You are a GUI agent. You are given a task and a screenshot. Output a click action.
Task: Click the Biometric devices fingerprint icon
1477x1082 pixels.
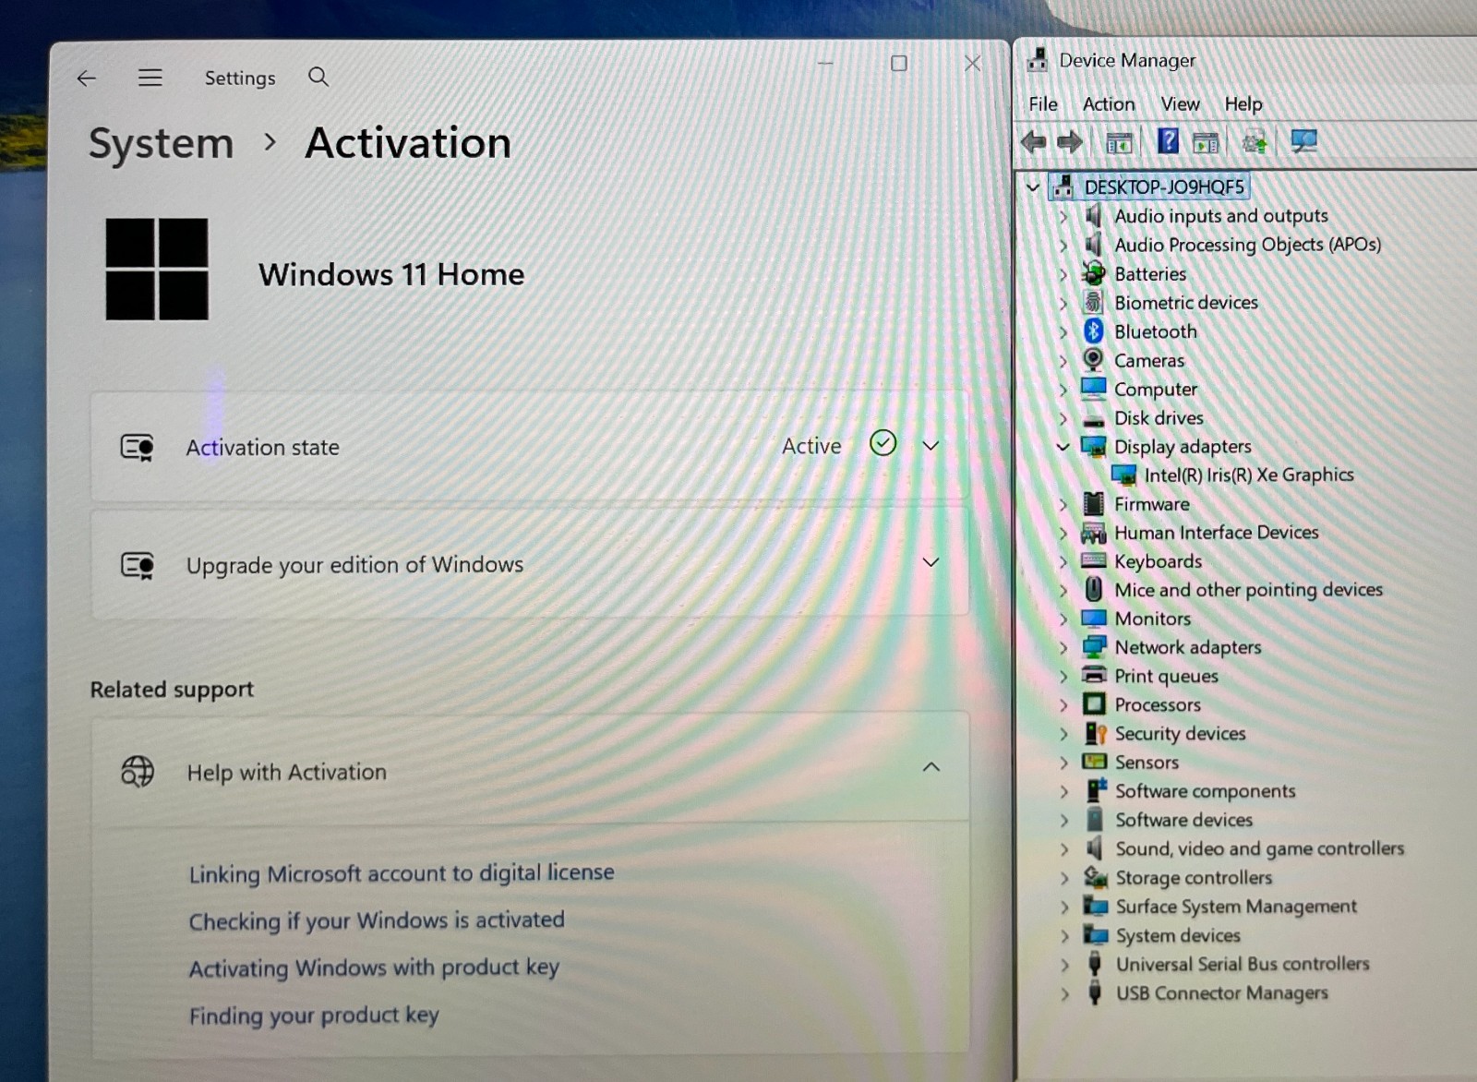pyautogui.click(x=1093, y=302)
